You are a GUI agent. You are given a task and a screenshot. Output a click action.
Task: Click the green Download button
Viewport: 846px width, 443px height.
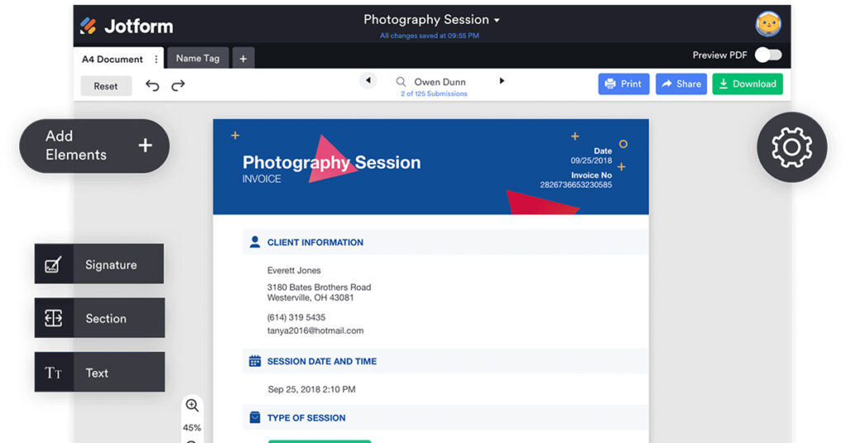tap(747, 83)
